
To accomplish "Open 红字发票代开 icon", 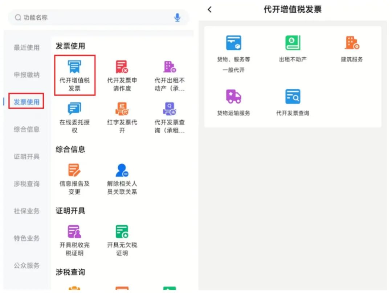I will (x=122, y=109).
